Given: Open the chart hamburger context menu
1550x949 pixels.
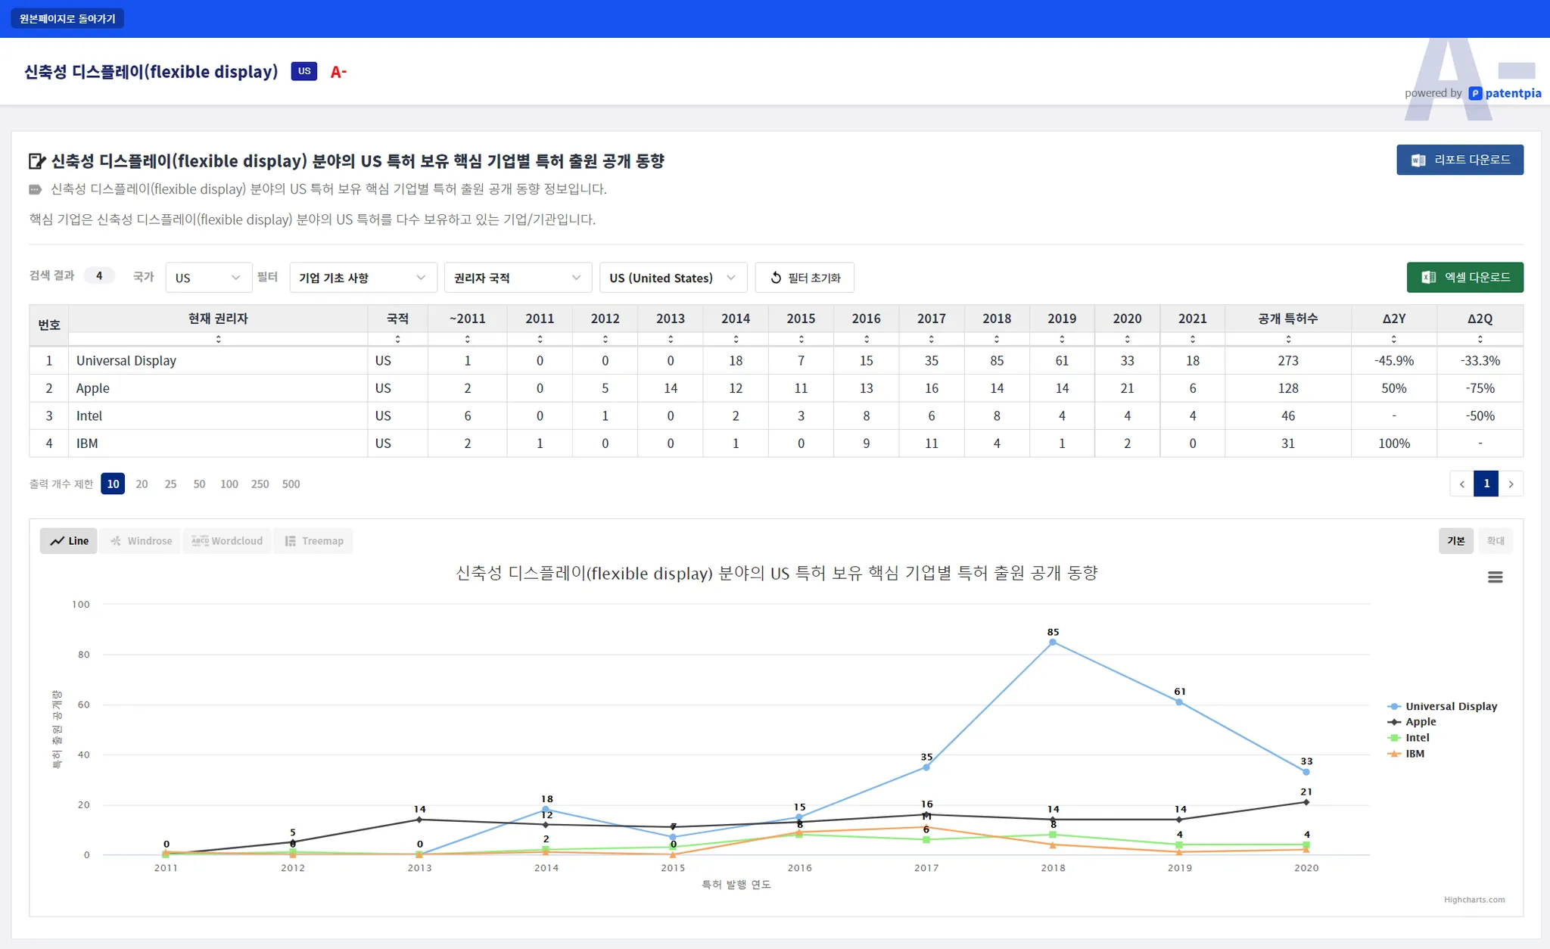Looking at the screenshot, I should coord(1495,577).
